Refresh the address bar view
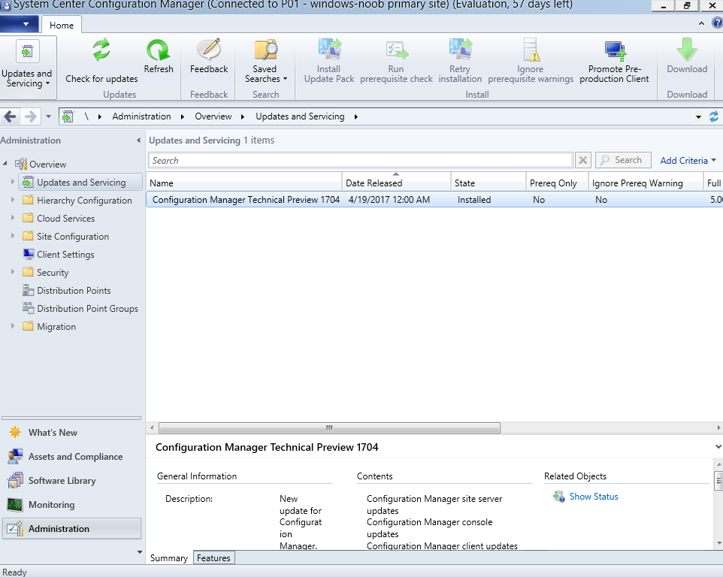This screenshot has height=577, width=723. [714, 116]
